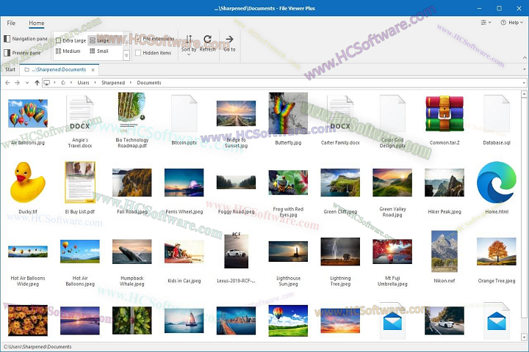Open the Sort by dropdown
Viewport: 529px width, 352px height.
click(189, 44)
